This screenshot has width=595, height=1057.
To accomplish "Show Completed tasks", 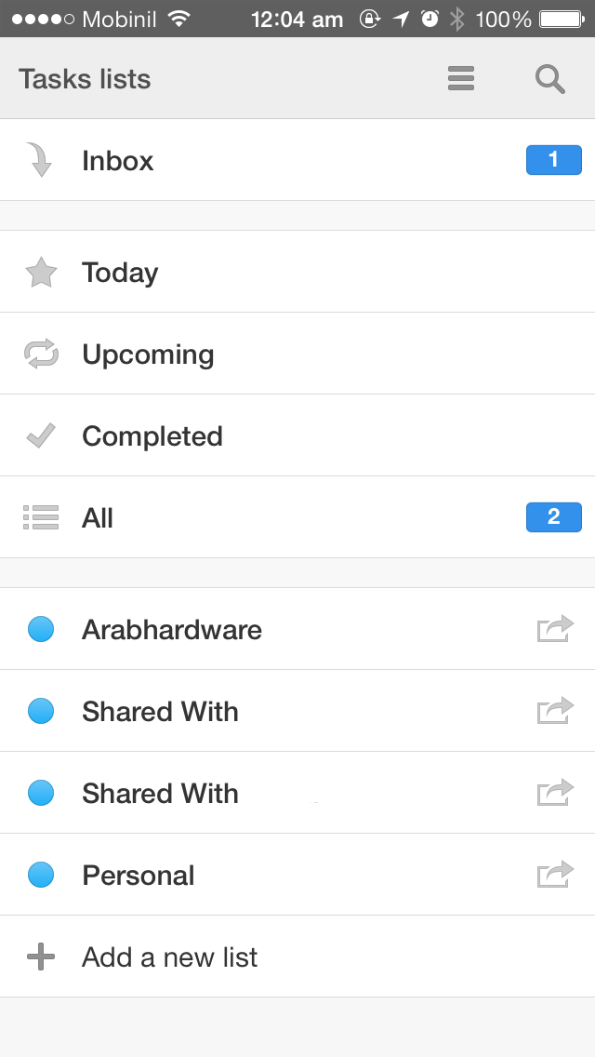I will pos(297,436).
